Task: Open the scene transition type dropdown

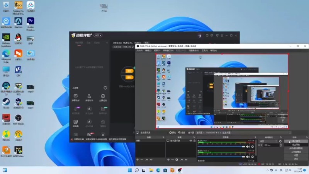Action: click(x=268, y=141)
